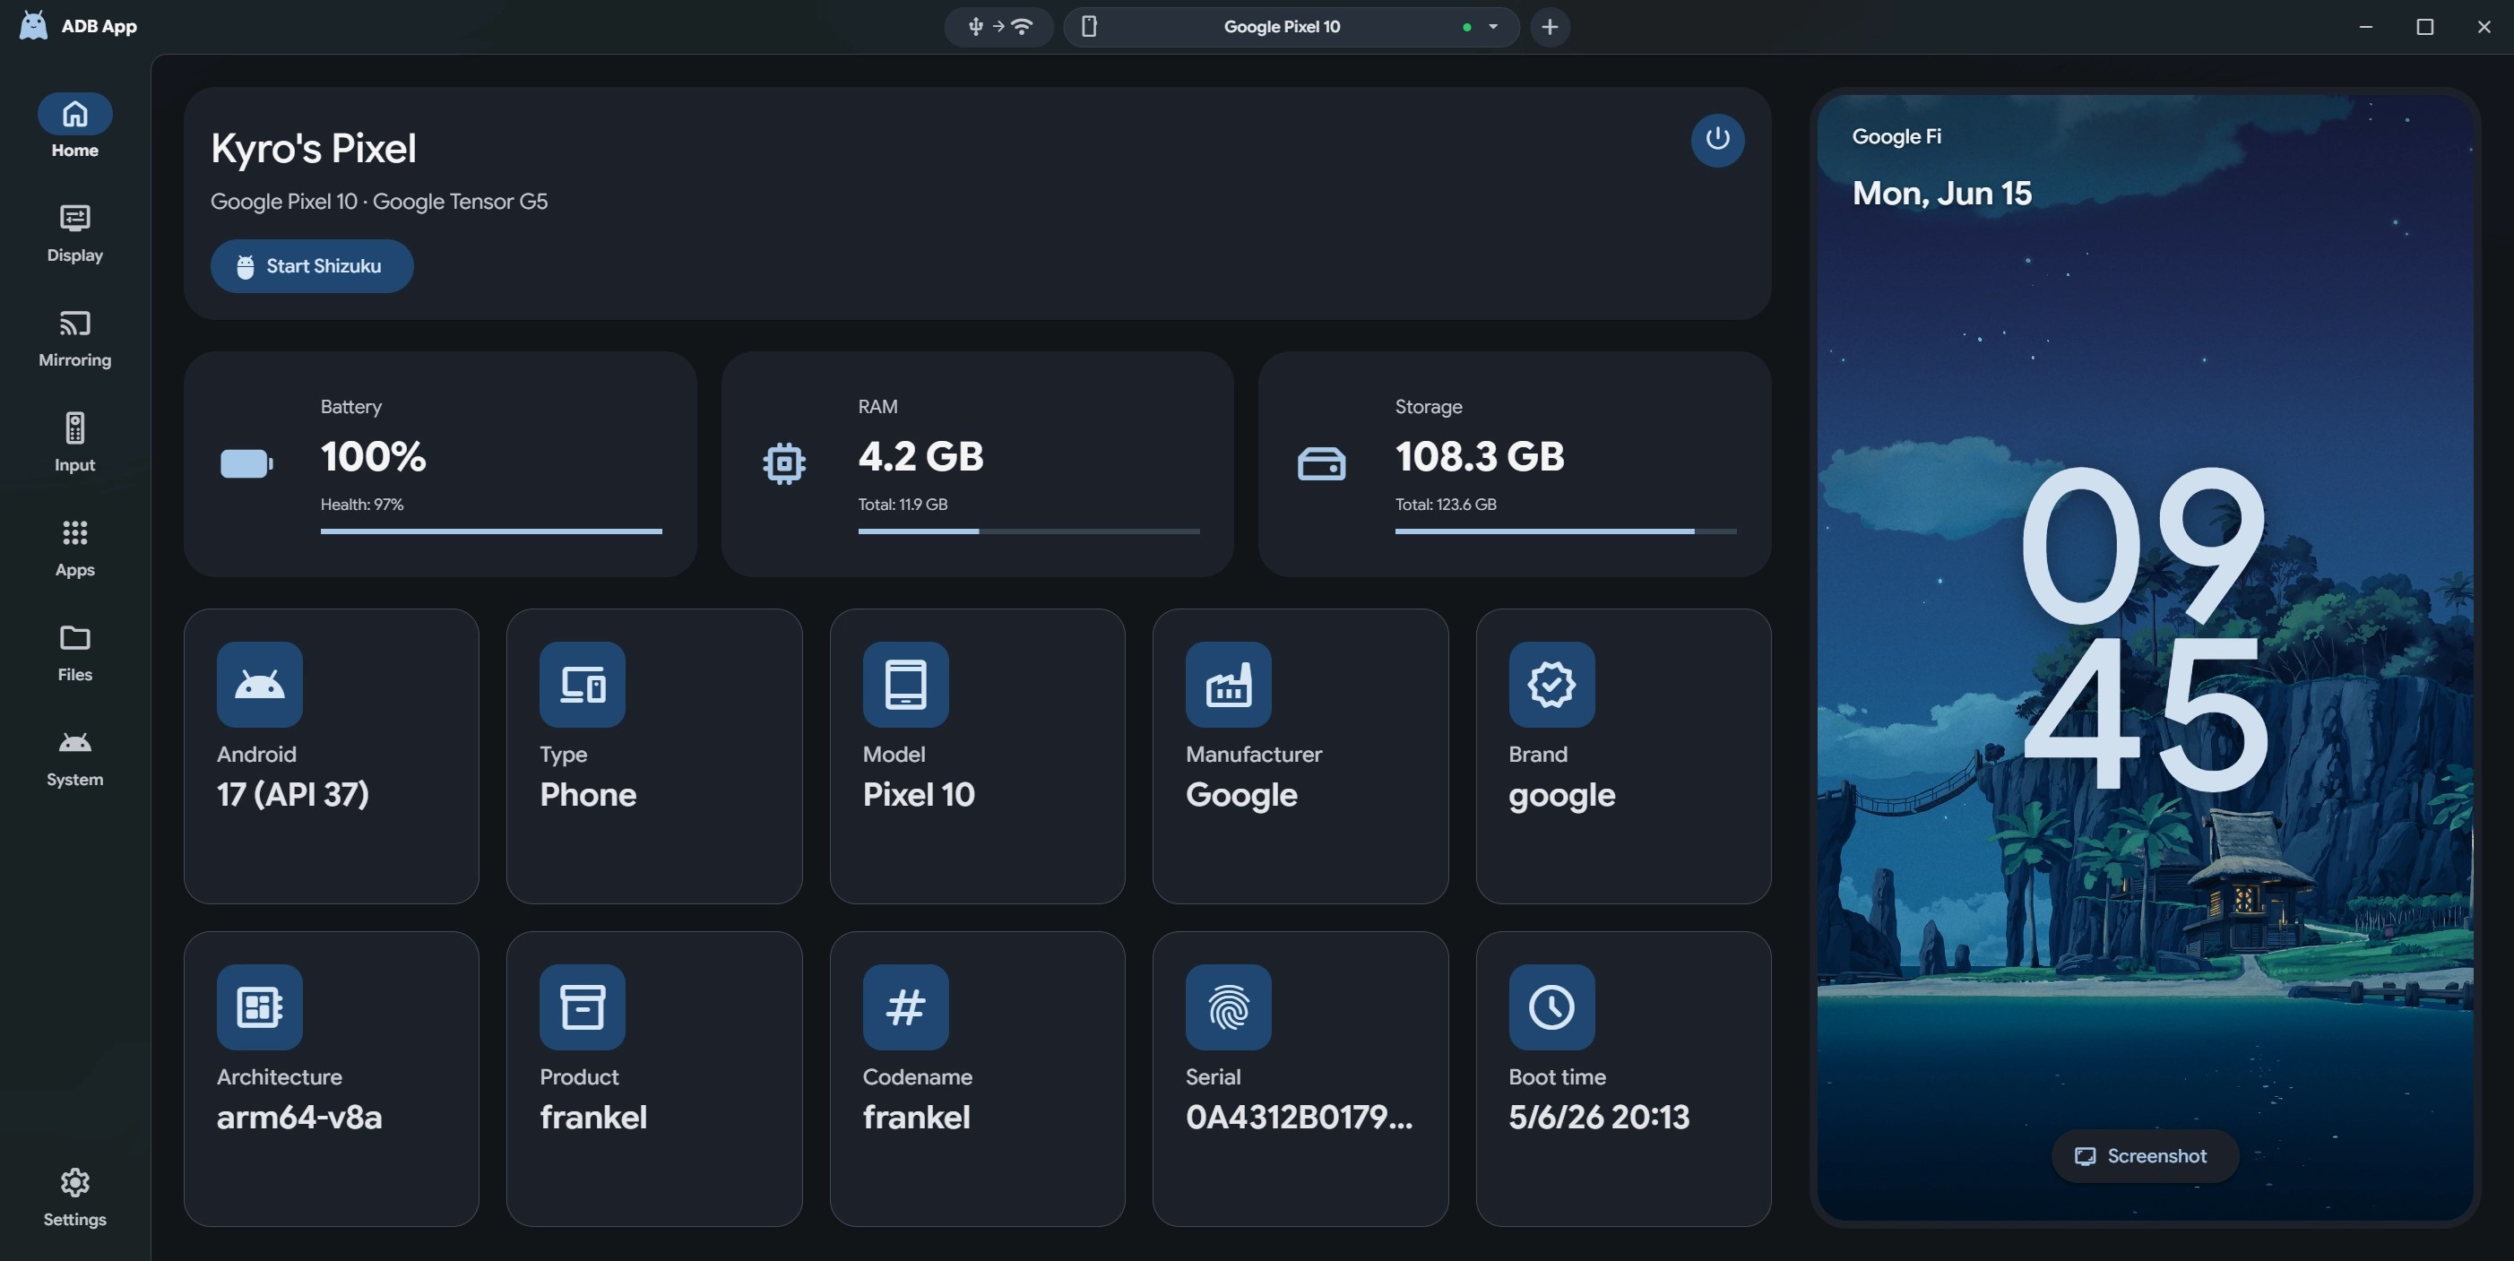Click the Product box icon

(x=583, y=1007)
